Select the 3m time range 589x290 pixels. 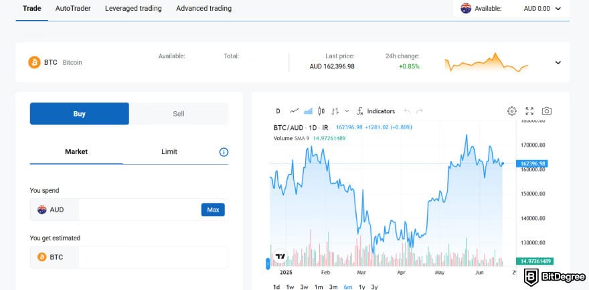point(333,287)
